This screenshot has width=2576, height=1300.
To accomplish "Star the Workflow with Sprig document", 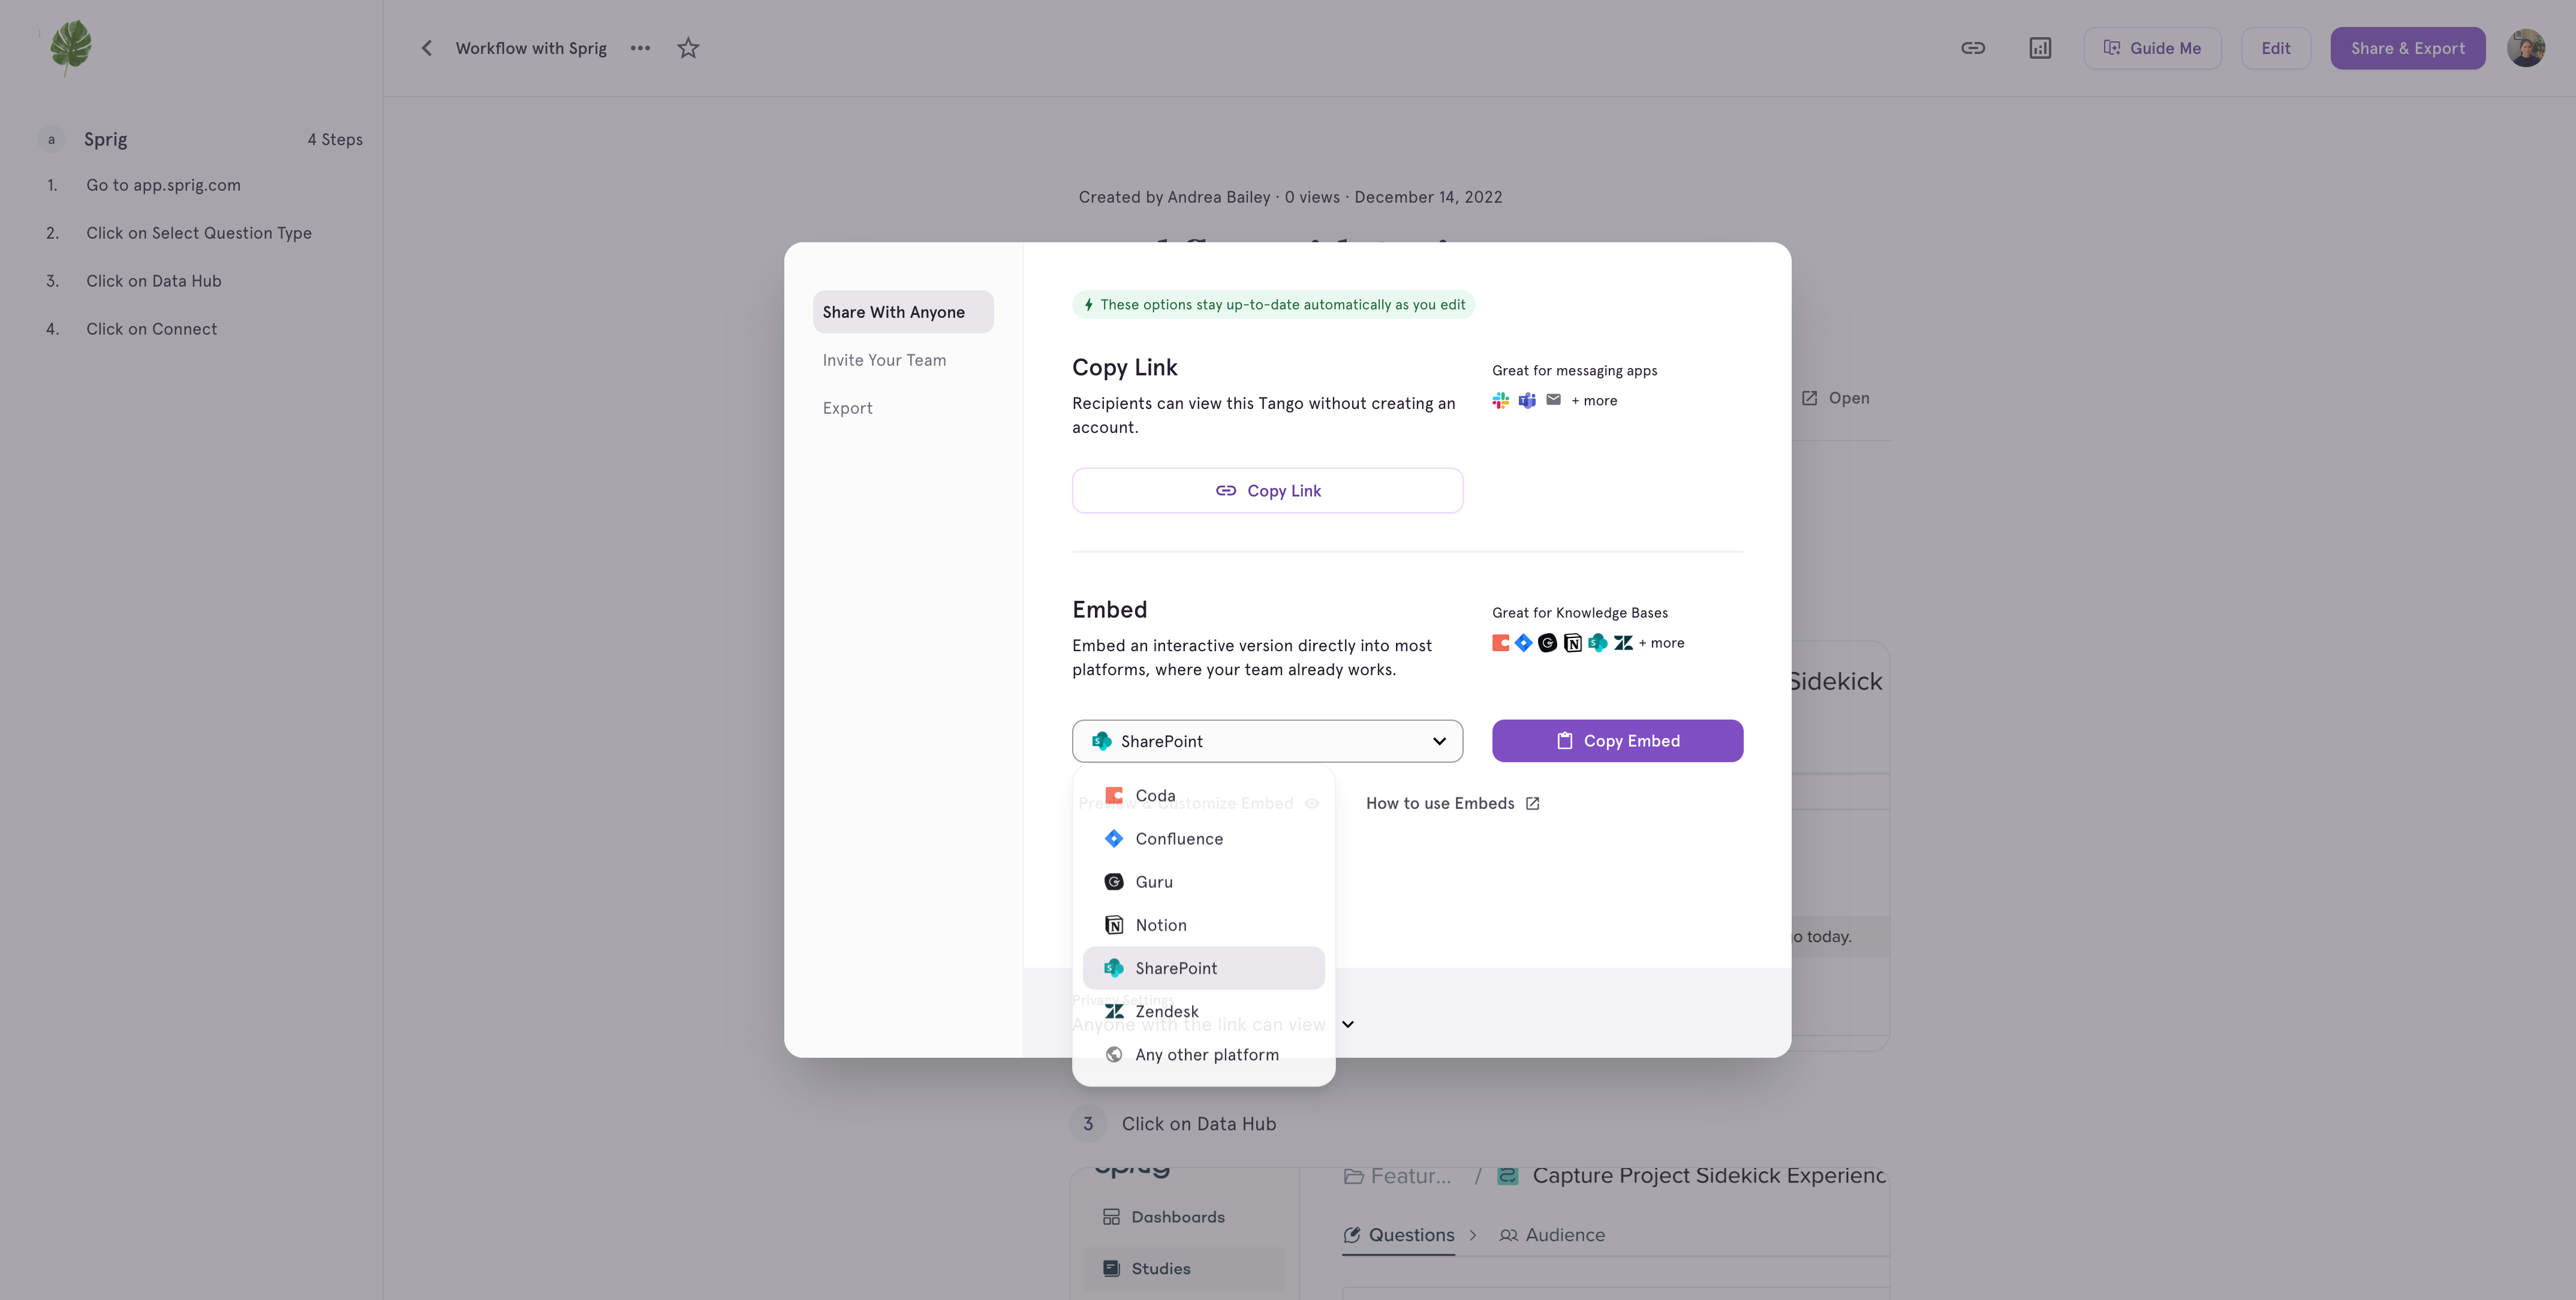I will tap(688, 48).
